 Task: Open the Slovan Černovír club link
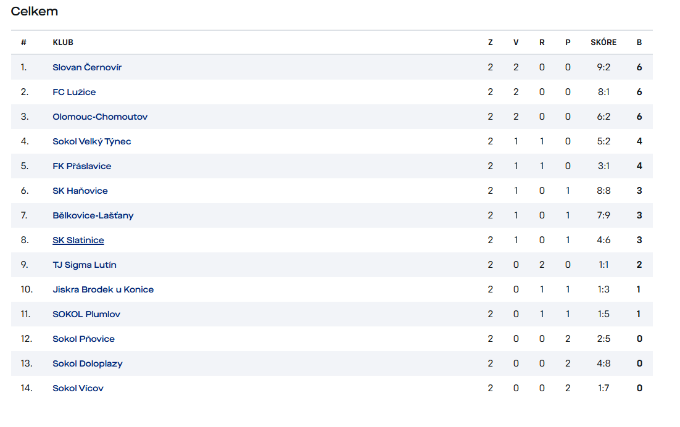(x=87, y=67)
